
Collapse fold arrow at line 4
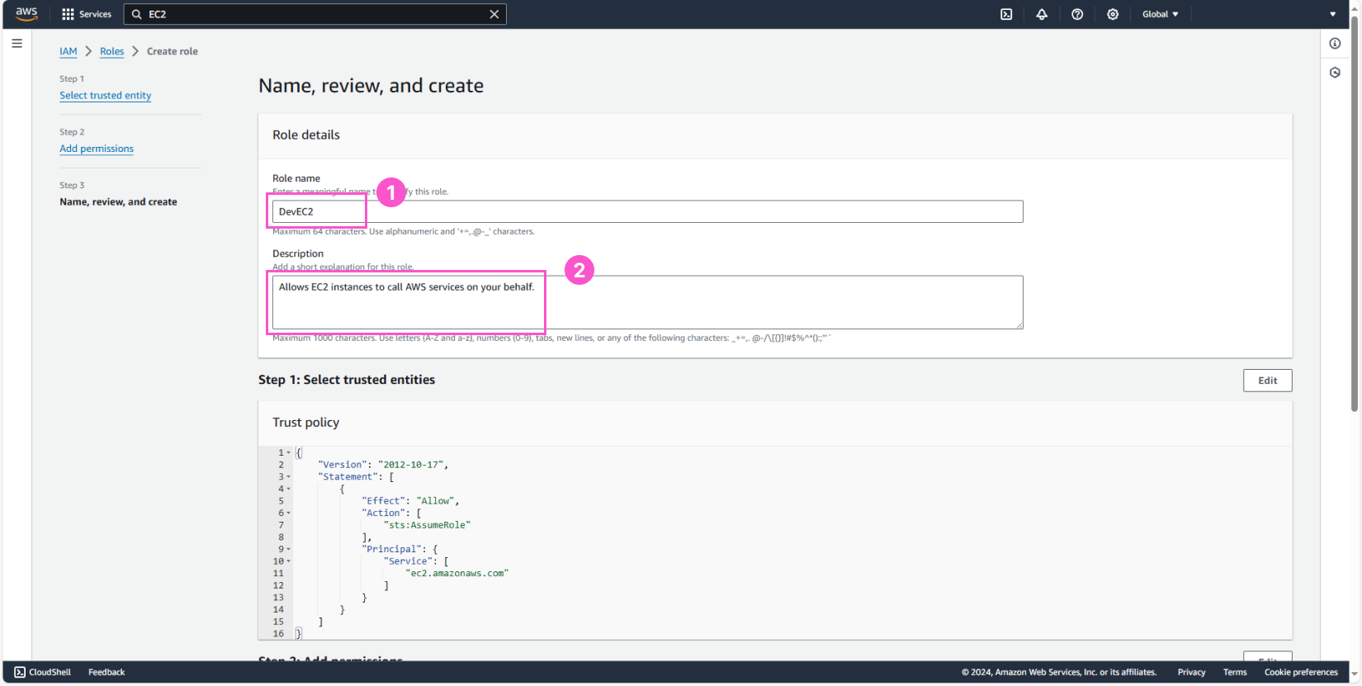pyautogui.click(x=288, y=489)
